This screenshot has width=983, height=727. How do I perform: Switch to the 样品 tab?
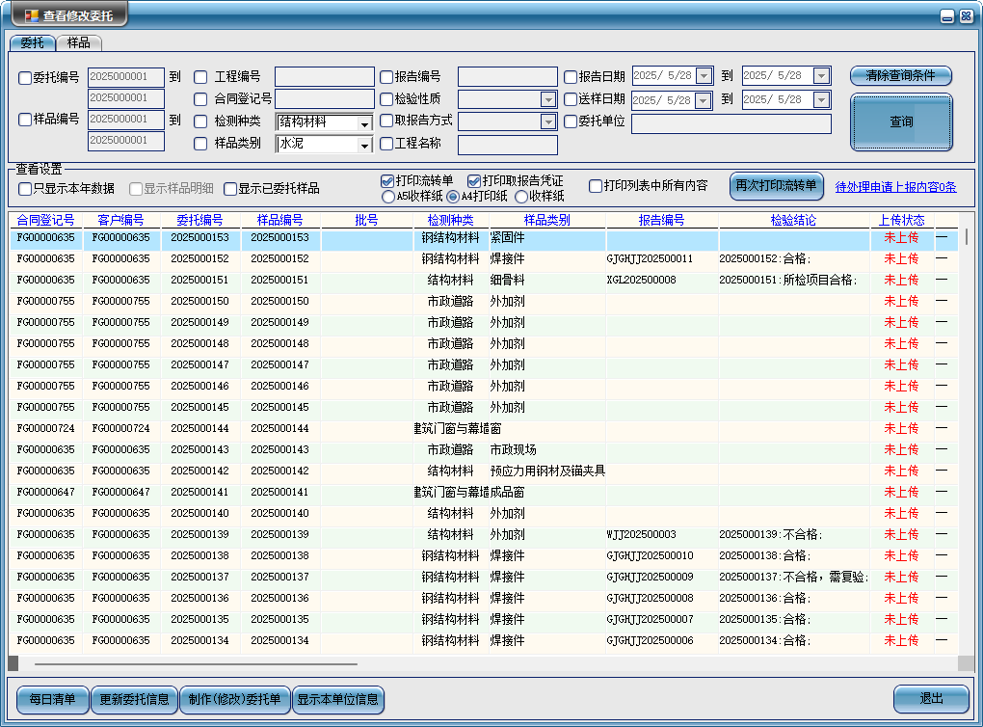point(79,42)
